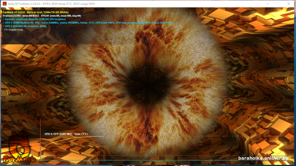The height and width of the screenshot is (166, 296).
Task: Click the GPU 1 temperature graph label
Action: (x=66, y=134)
